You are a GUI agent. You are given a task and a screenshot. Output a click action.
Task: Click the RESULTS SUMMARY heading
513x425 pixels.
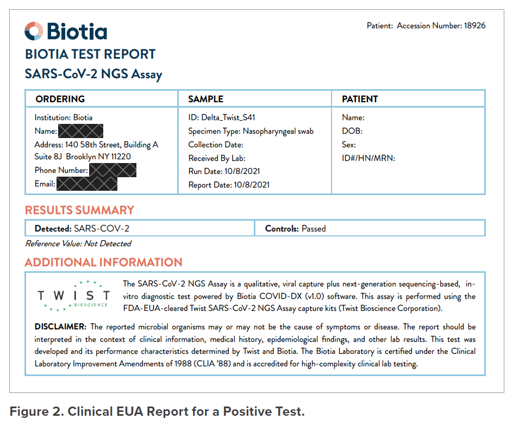click(79, 210)
